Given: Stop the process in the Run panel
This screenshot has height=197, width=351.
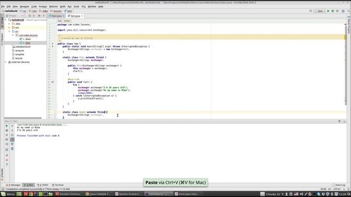Looking at the screenshot, I should click(7, 130).
